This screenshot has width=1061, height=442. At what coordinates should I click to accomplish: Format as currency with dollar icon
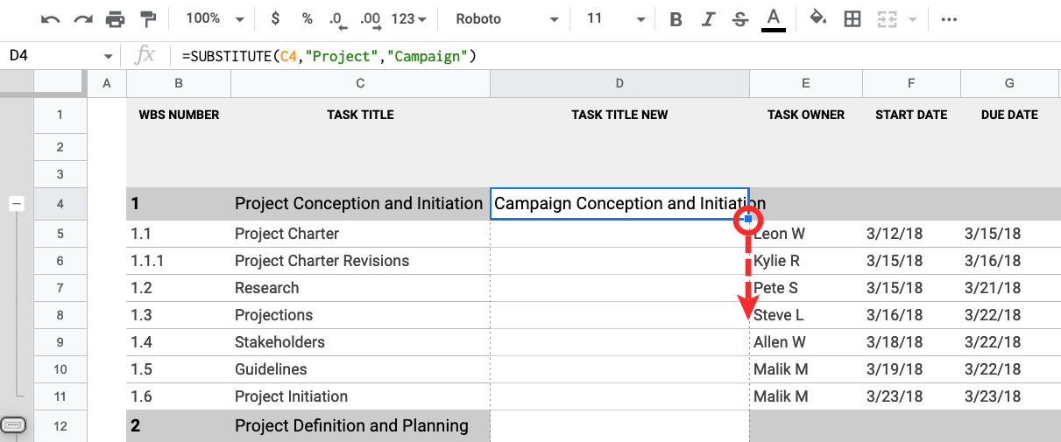[x=276, y=18]
